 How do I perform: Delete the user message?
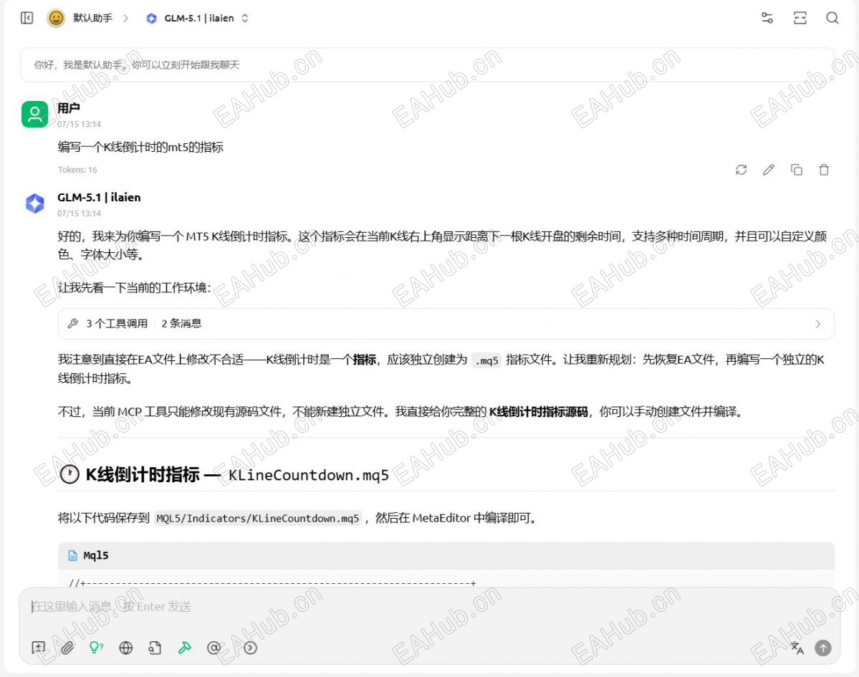click(824, 170)
